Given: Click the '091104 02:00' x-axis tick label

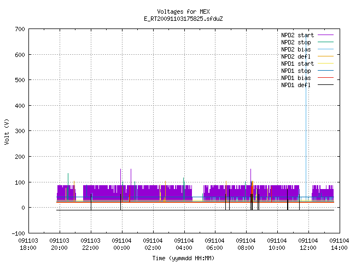Looking at the screenshot, I should tap(153, 244).
